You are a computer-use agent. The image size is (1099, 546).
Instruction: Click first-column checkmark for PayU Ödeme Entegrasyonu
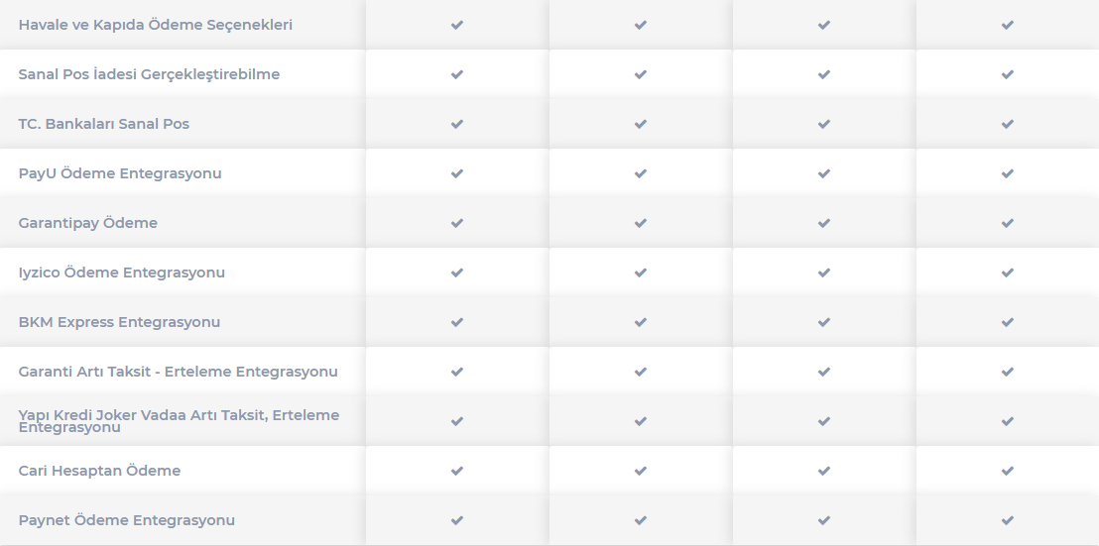457,172
